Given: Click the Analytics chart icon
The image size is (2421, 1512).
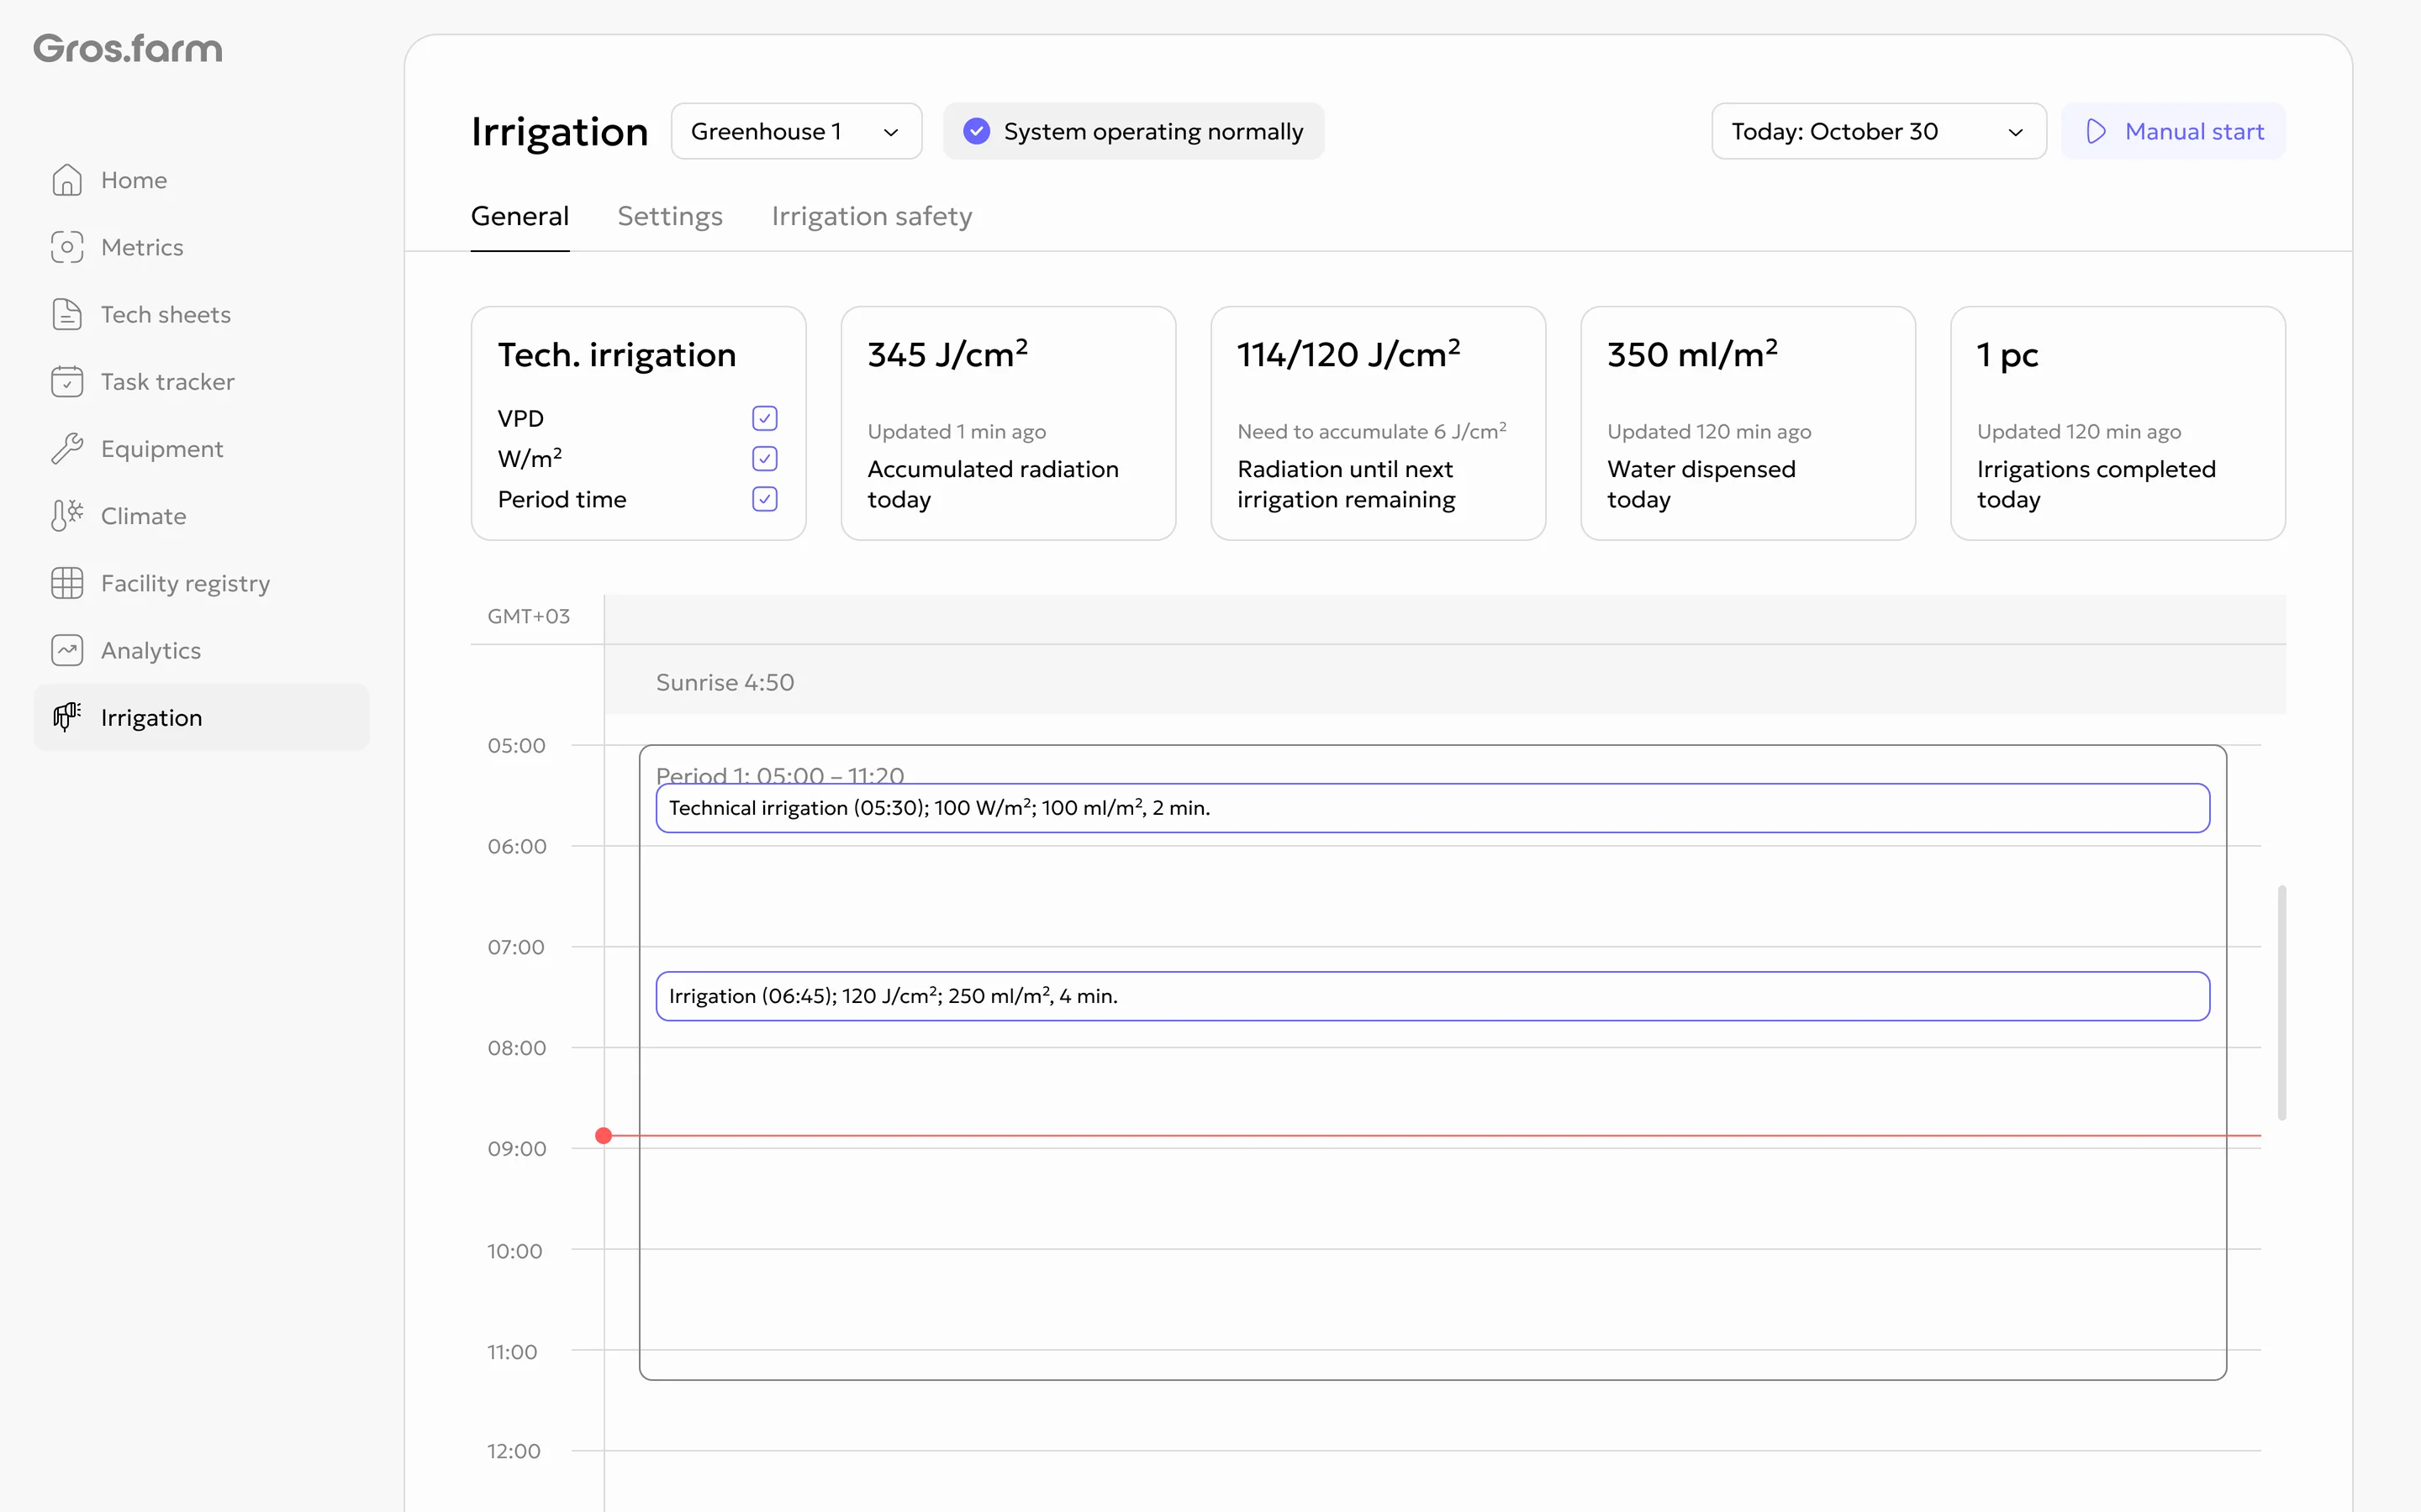Looking at the screenshot, I should (x=67, y=650).
